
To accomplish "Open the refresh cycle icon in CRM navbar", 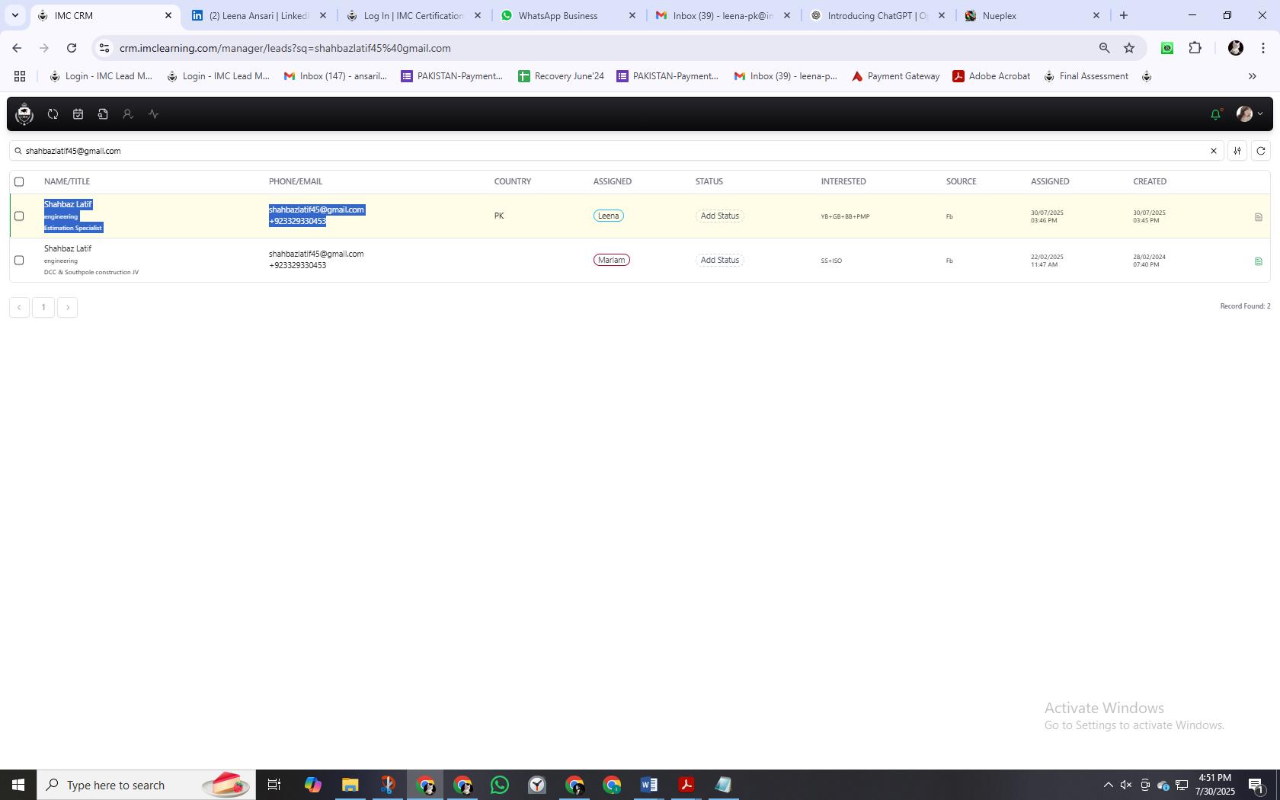I will point(53,114).
